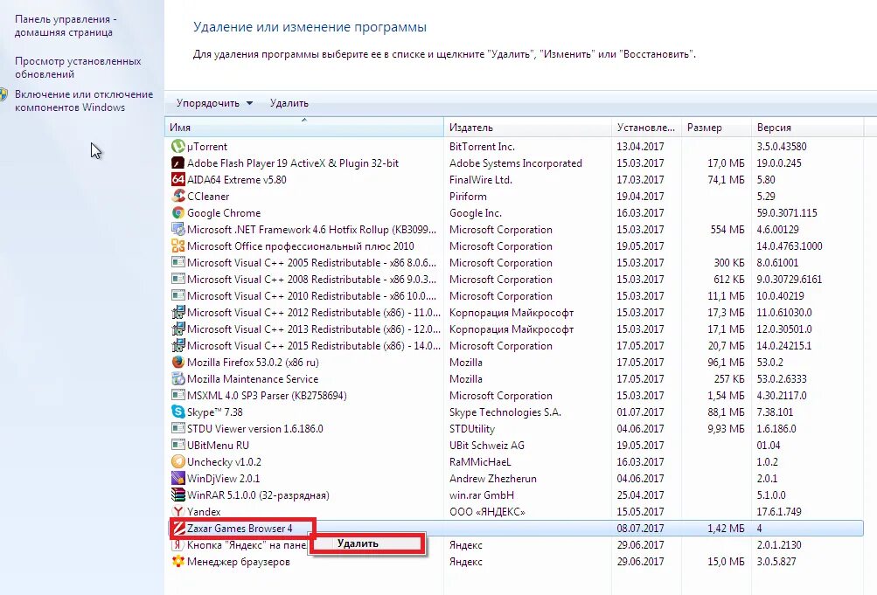The image size is (877, 595).
Task: Click the Skype 7.38 icon
Action: tap(177, 412)
